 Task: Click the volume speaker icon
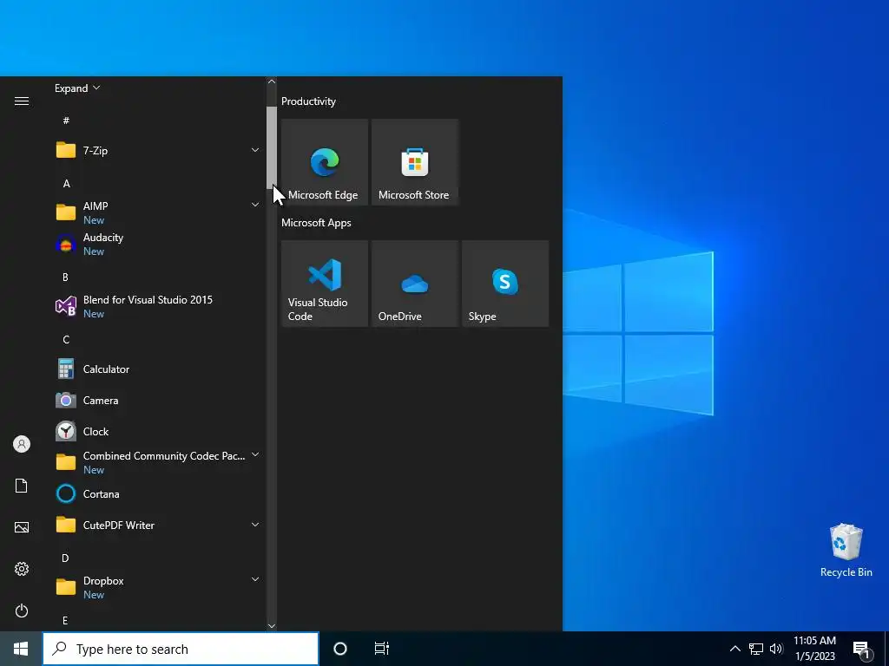[776, 649]
